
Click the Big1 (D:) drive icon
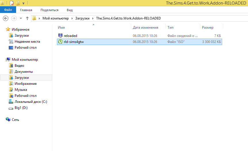[x=11, y=108]
